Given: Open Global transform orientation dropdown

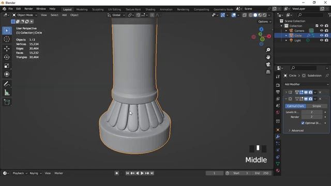Looking at the screenshot, I should pos(116,15).
